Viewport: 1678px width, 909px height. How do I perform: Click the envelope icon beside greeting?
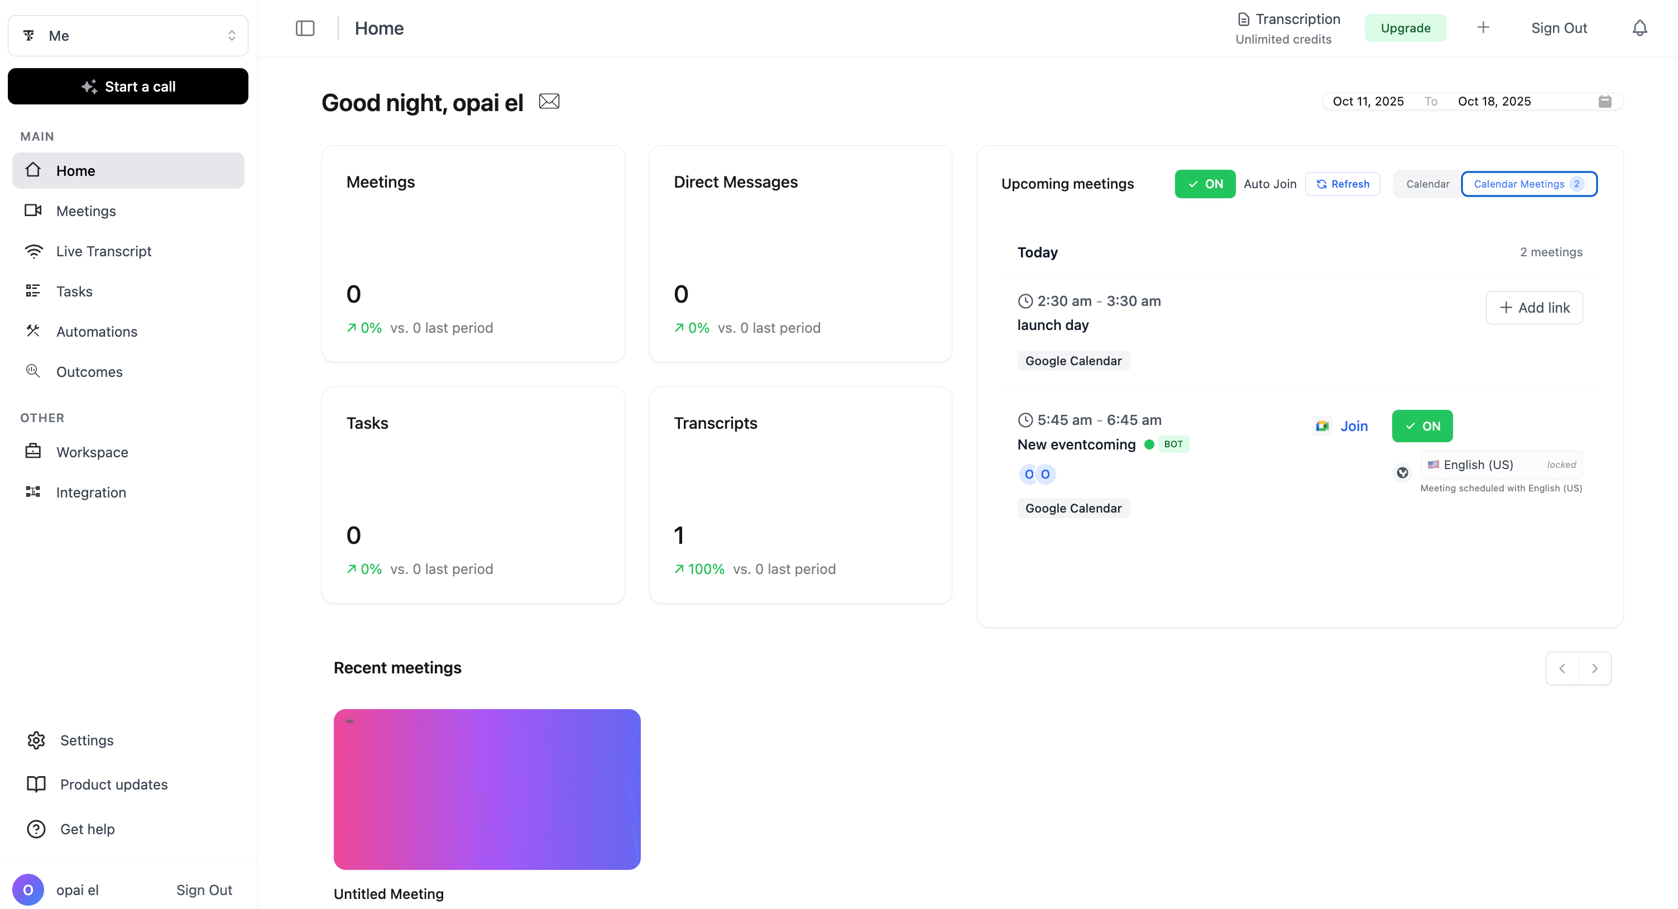point(549,102)
